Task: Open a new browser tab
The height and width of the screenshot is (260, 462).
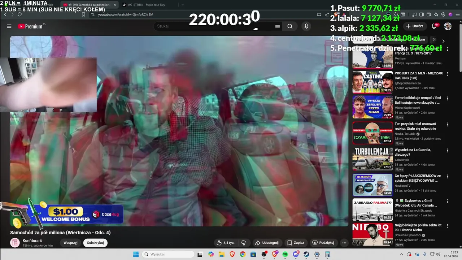Action: click(183, 5)
